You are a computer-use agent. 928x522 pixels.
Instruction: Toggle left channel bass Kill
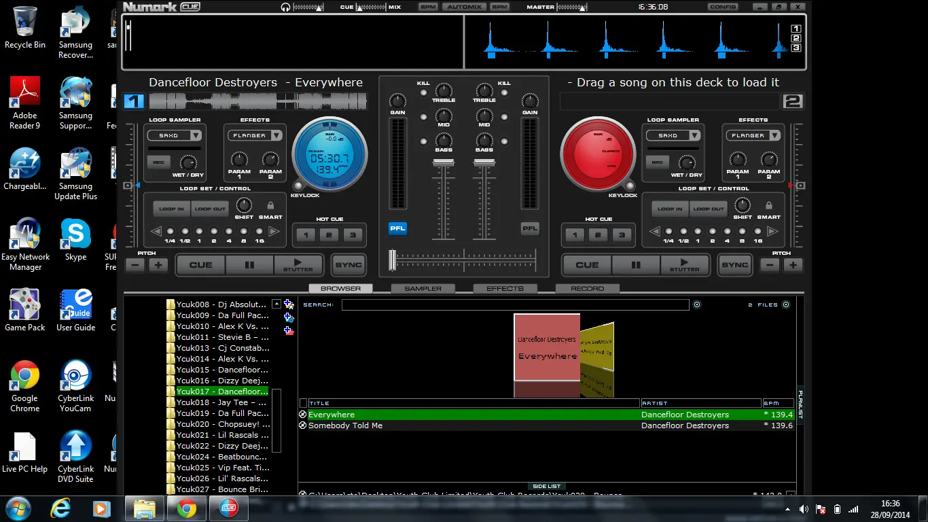coord(423,141)
